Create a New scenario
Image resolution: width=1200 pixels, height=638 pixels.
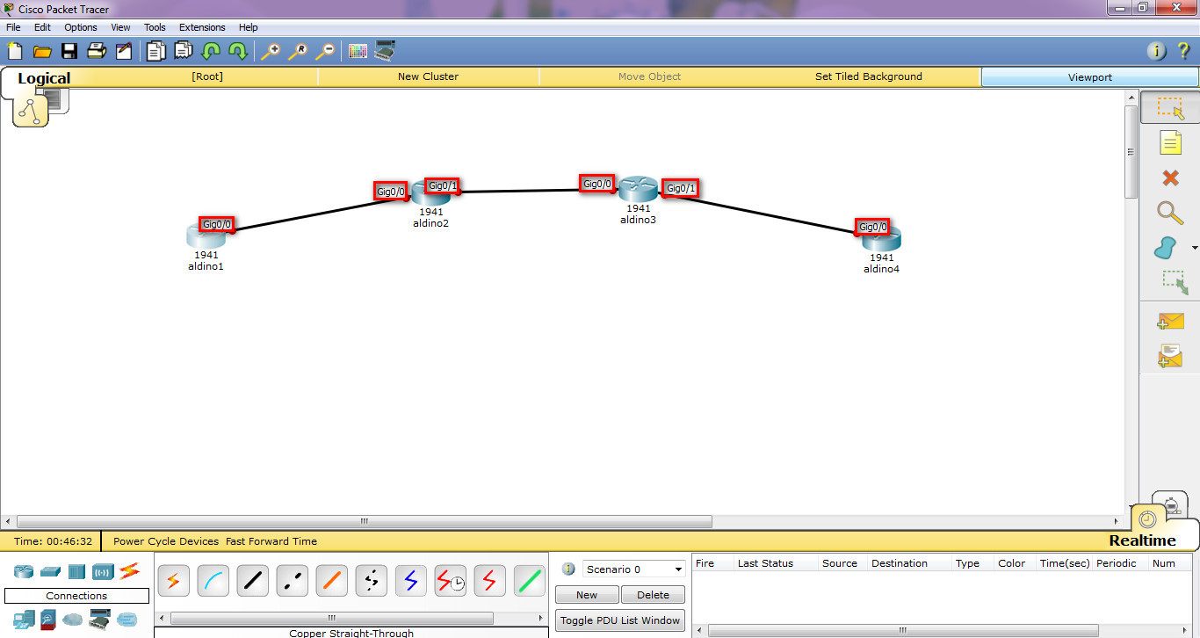pos(586,595)
